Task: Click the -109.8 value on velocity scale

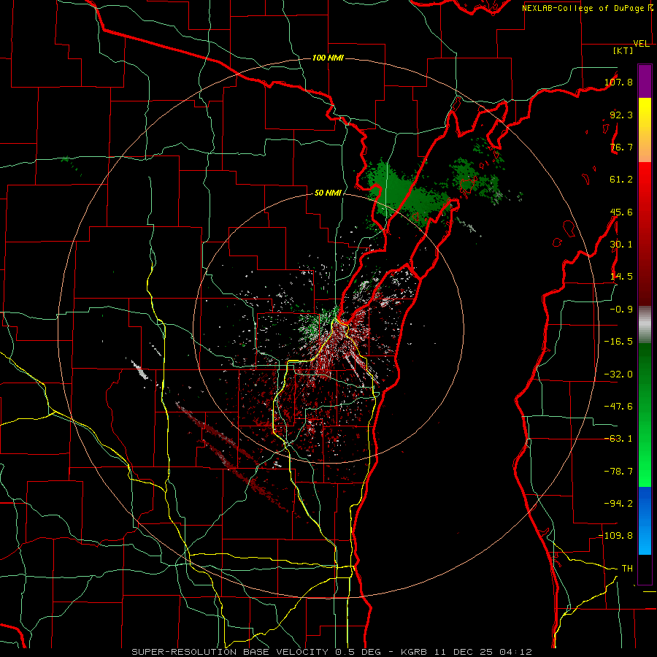Action: pos(616,536)
